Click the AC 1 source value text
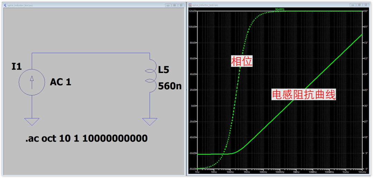Viewport: 373px width, 178px height. [x=60, y=82]
